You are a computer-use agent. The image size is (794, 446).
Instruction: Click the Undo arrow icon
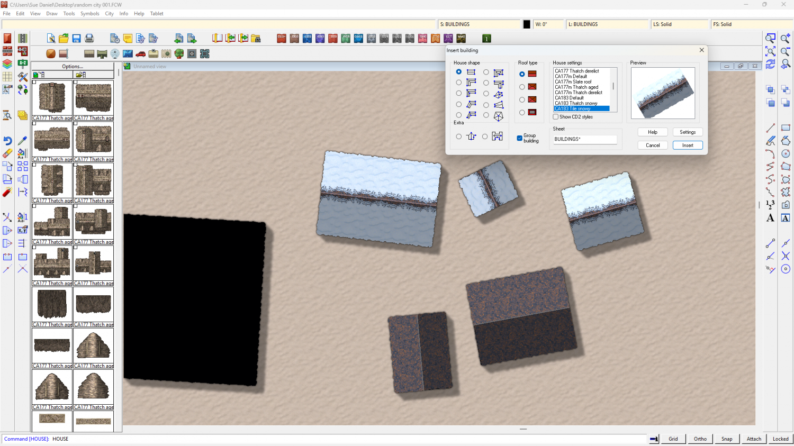click(x=7, y=141)
